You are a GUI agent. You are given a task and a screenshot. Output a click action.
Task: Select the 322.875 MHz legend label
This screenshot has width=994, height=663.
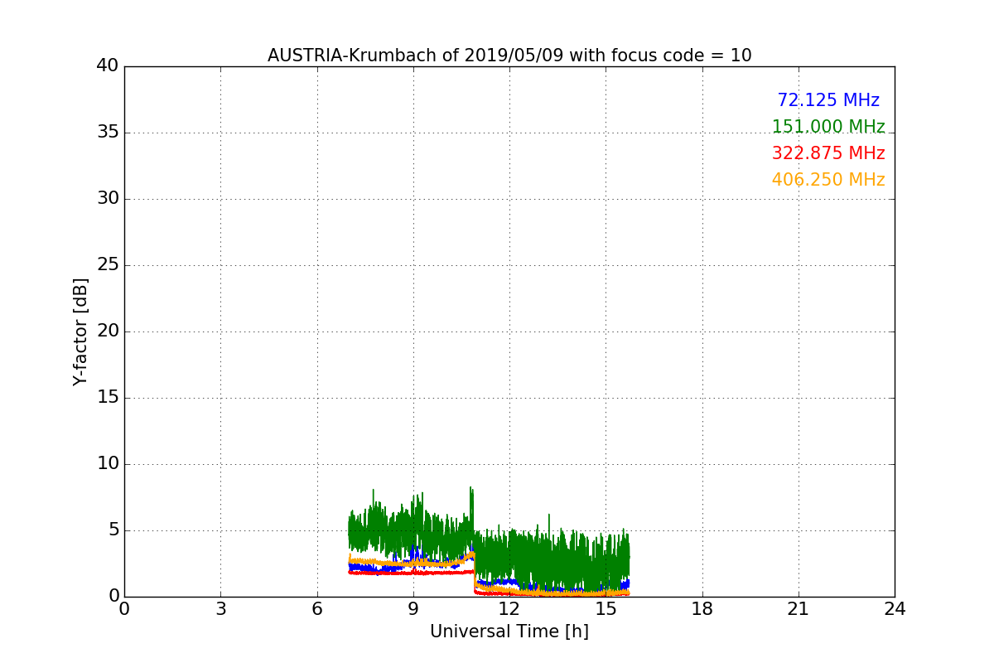(828, 153)
